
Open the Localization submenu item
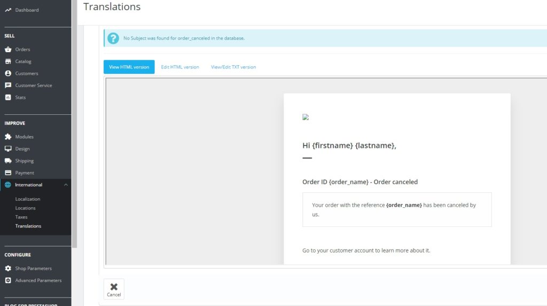[28, 199]
